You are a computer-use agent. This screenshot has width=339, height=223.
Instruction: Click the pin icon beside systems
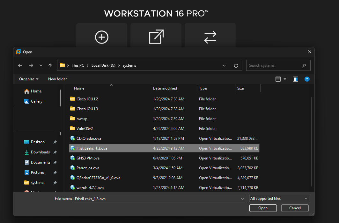point(55,182)
